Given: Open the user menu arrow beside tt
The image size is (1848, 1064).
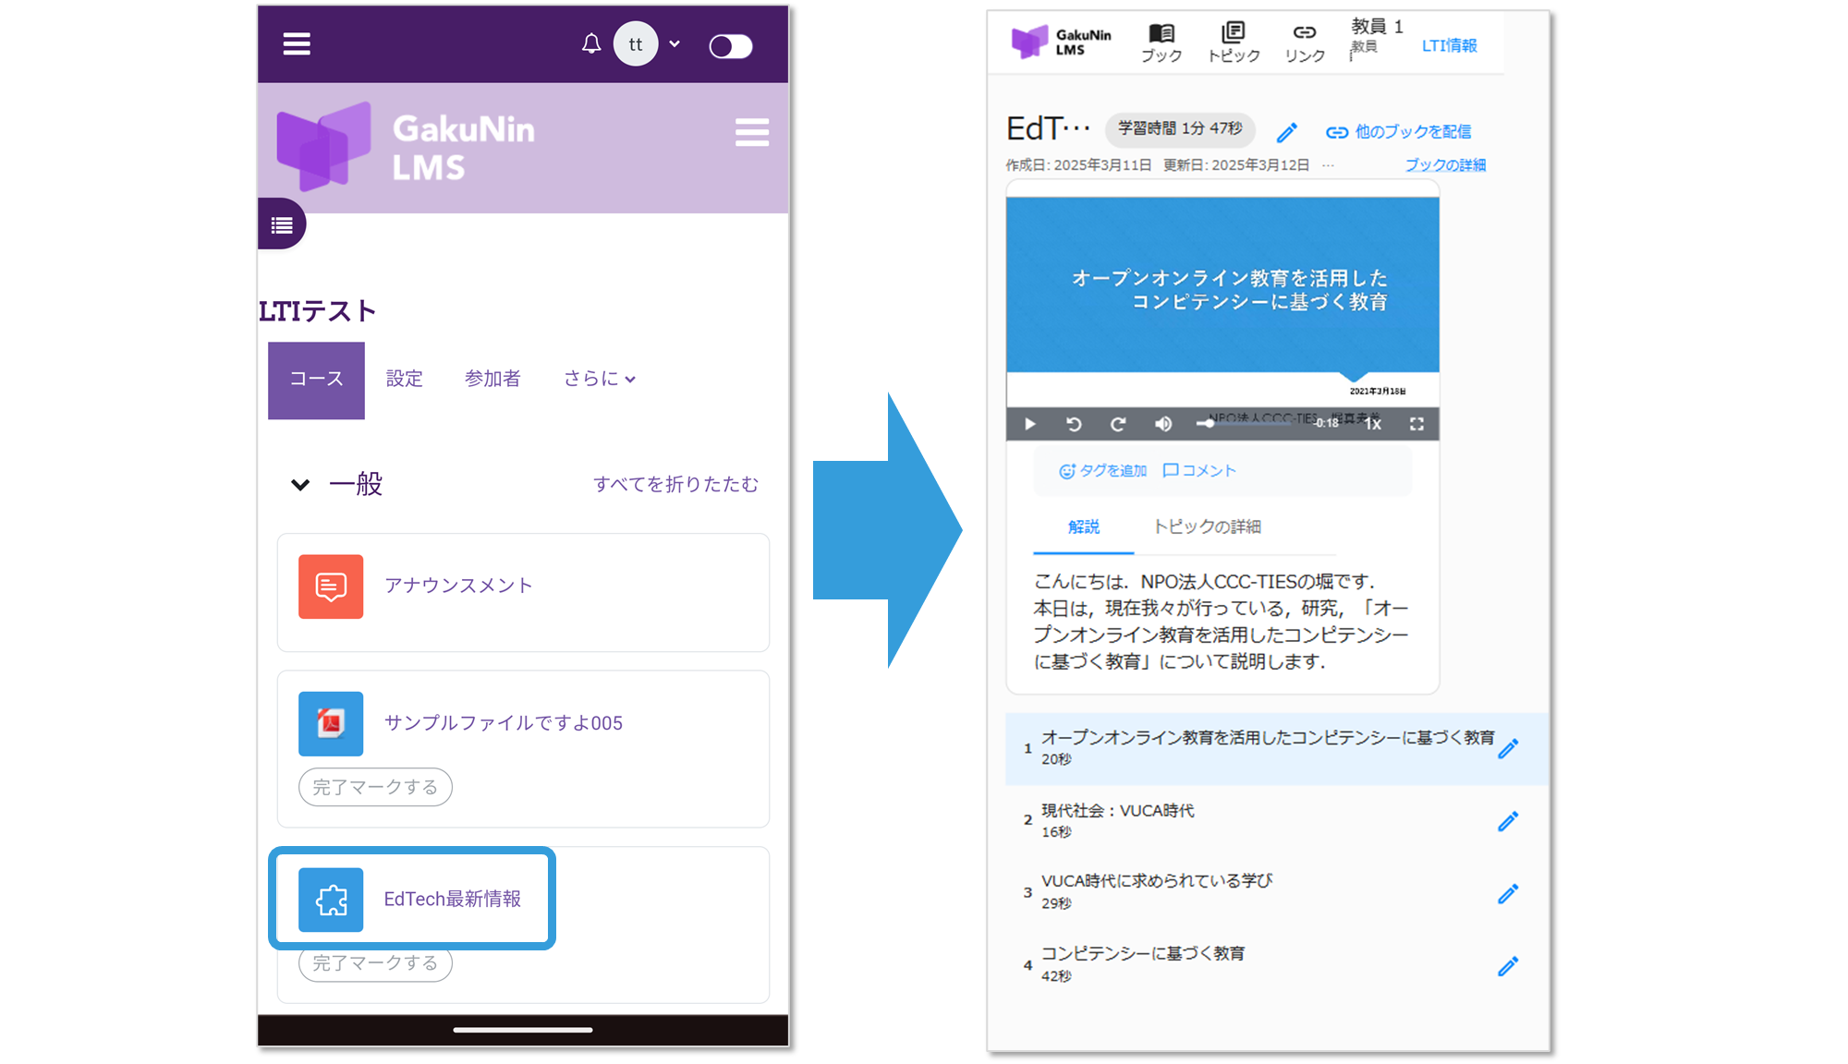Looking at the screenshot, I should [x=675, y=44].
